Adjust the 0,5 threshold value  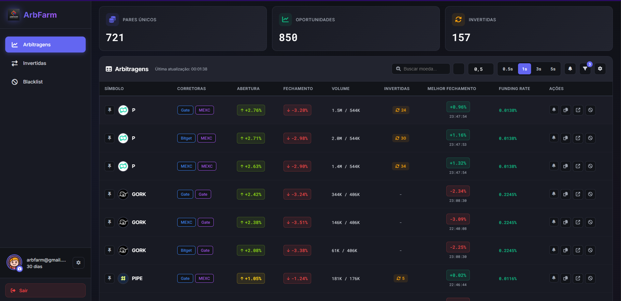tap(481, 69)
